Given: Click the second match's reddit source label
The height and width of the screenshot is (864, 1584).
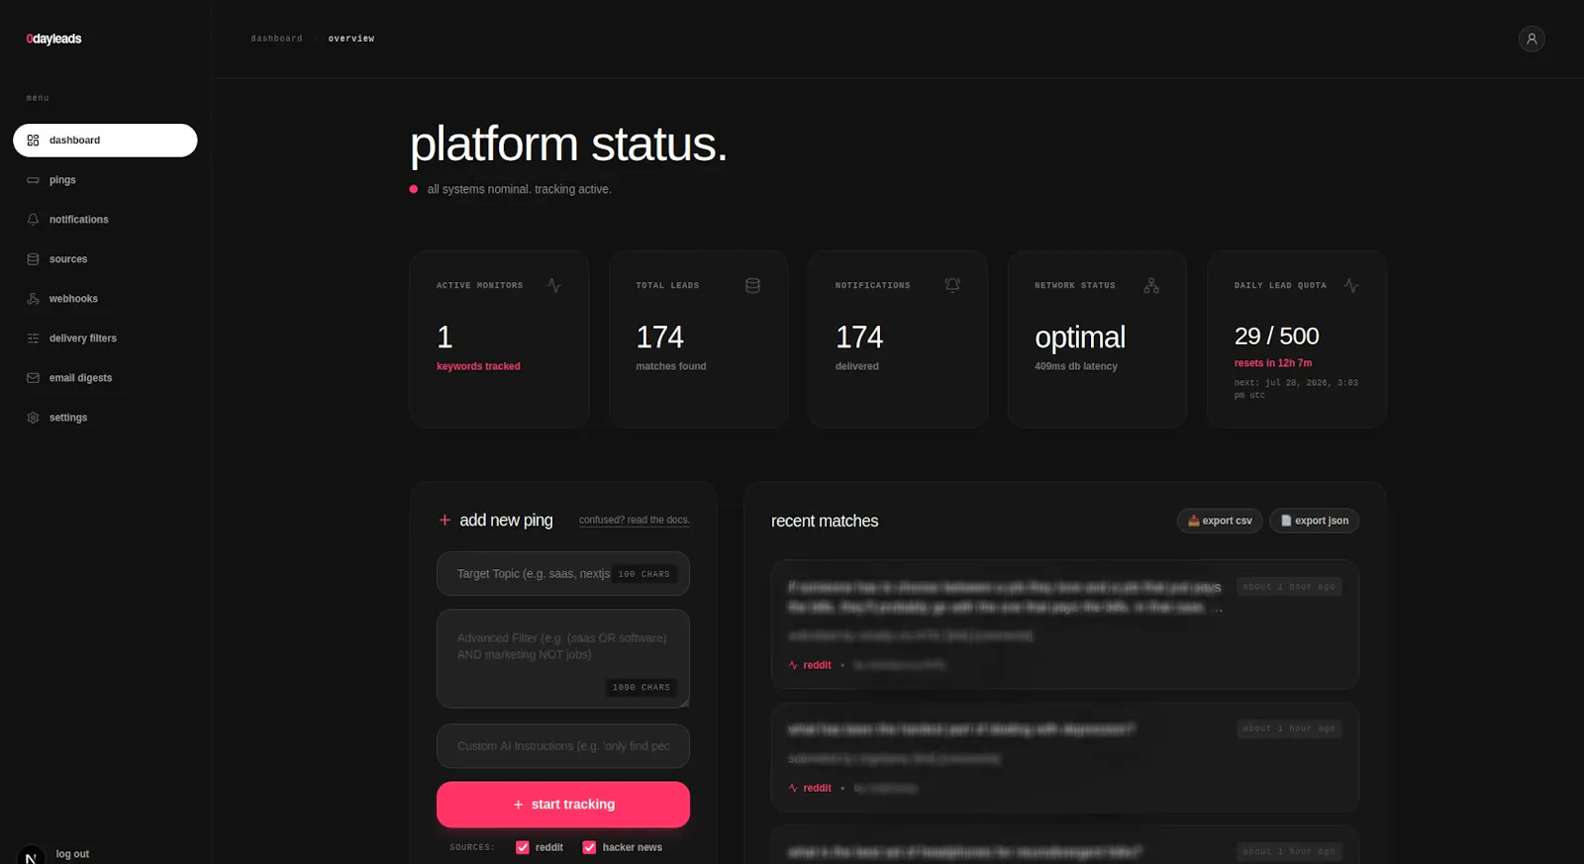Looking at the screenshot, I should click(x=817, y=788).
